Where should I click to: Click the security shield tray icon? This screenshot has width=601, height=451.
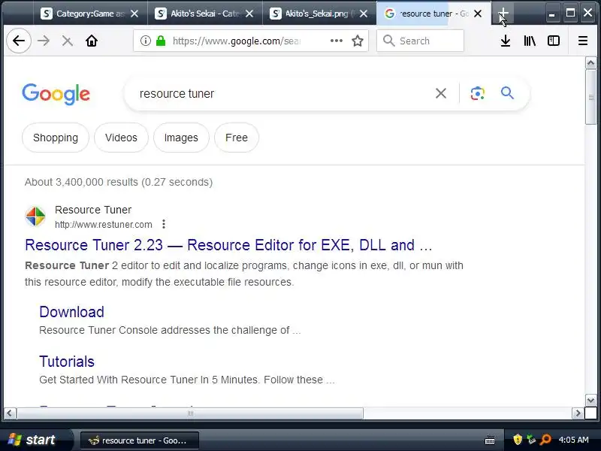(x=518, y=440)
